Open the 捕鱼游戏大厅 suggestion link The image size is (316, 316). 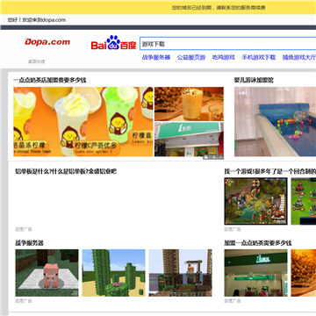tap(299, 57)
